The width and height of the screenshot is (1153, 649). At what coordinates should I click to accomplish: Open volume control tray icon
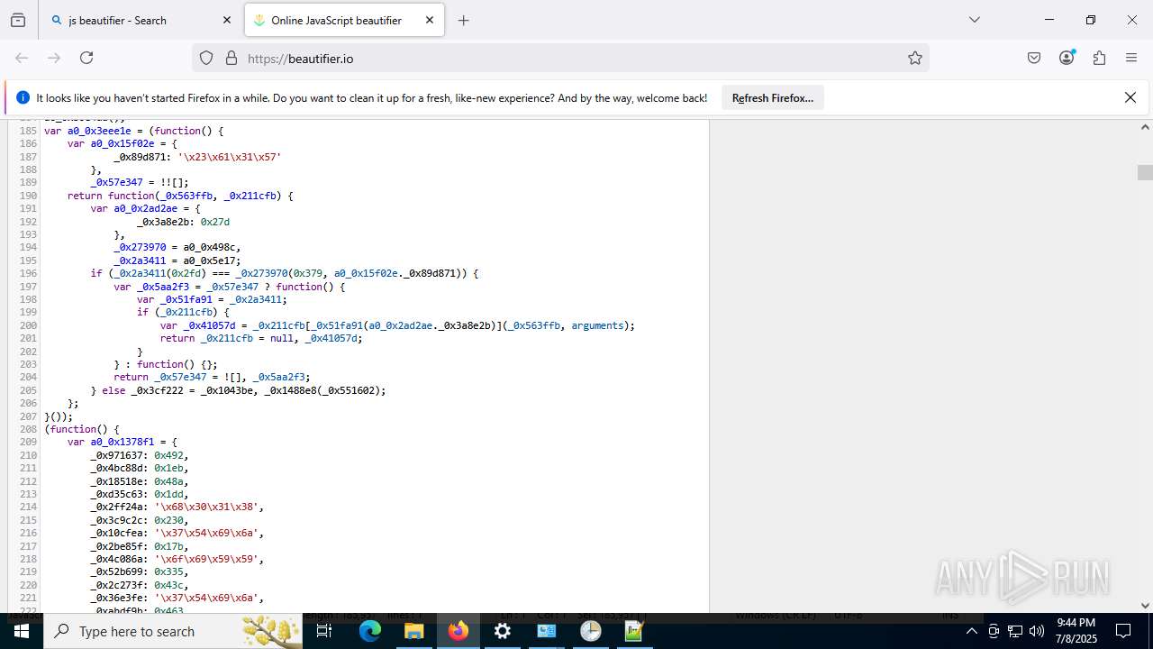tap(1037, 631)
